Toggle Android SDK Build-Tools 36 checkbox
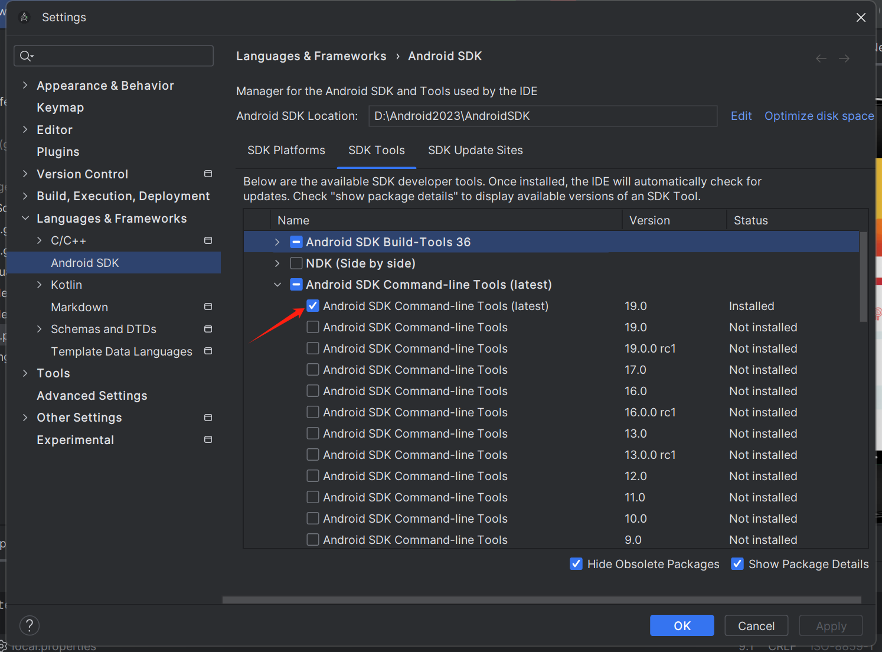 (296, 242)
